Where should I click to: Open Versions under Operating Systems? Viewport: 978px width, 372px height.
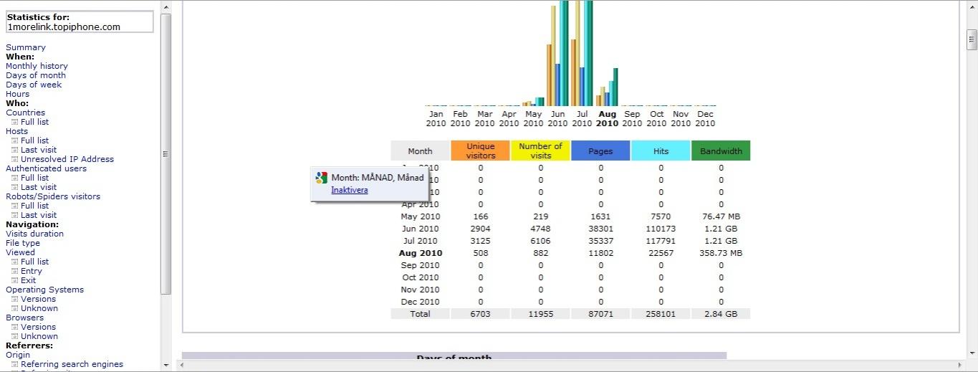(38, 299)
